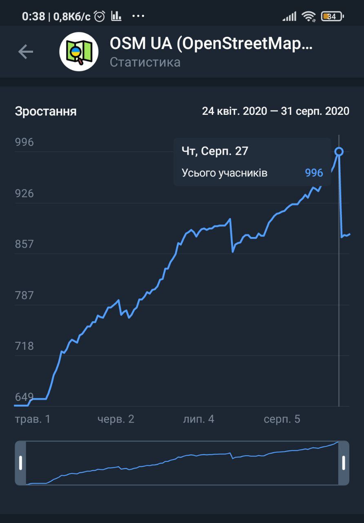Viewport: 364px width, 523px height.
Task: Tap the battery indicator icon
Action: pyautogui.click(x=332, y=16)
